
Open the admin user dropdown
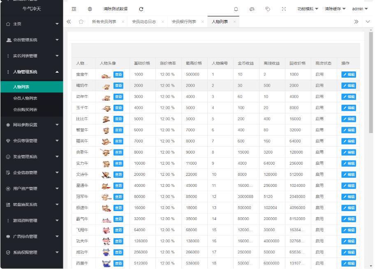coord(360,9)
